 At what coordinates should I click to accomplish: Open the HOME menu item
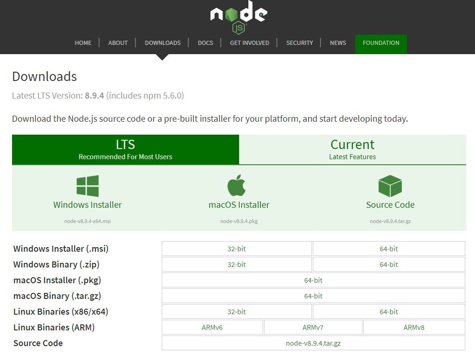point(83,43)
